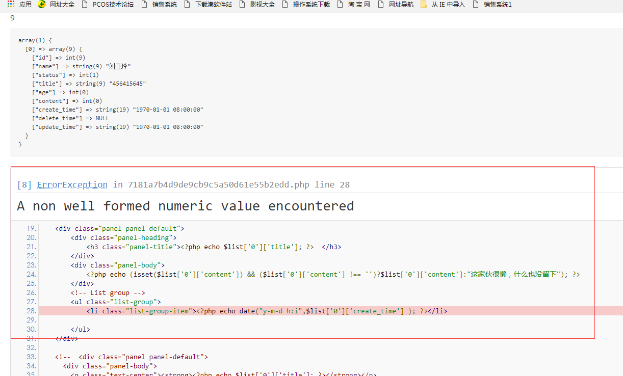This screenshot has width=623, height=376.
Task: Open the 从 IE 中导入 bookmark folder
Action: pyautogui.click(x=443, y=5)
